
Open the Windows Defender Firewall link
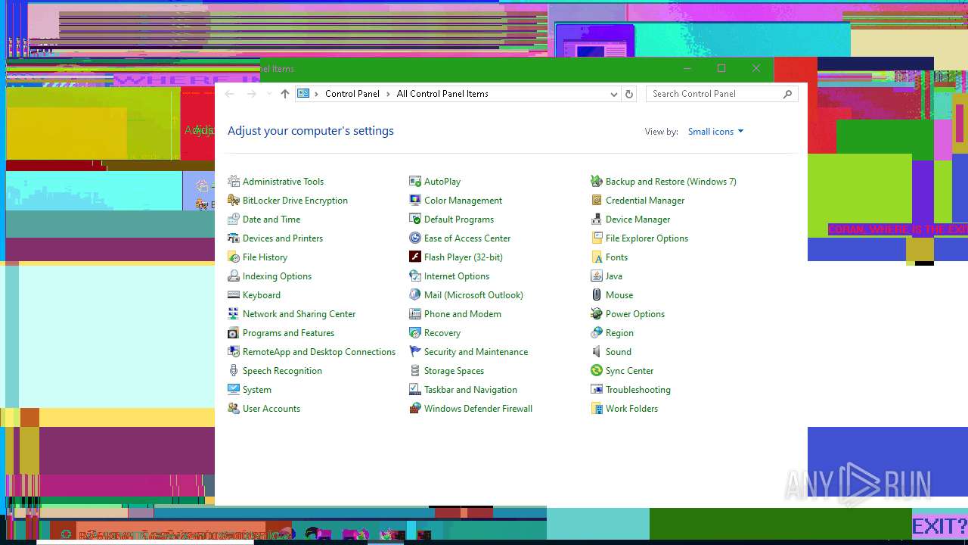click(x=478, y=409)
